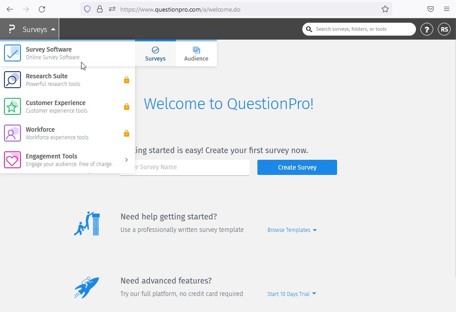Click the Need advanced features? text

[166, 280]
